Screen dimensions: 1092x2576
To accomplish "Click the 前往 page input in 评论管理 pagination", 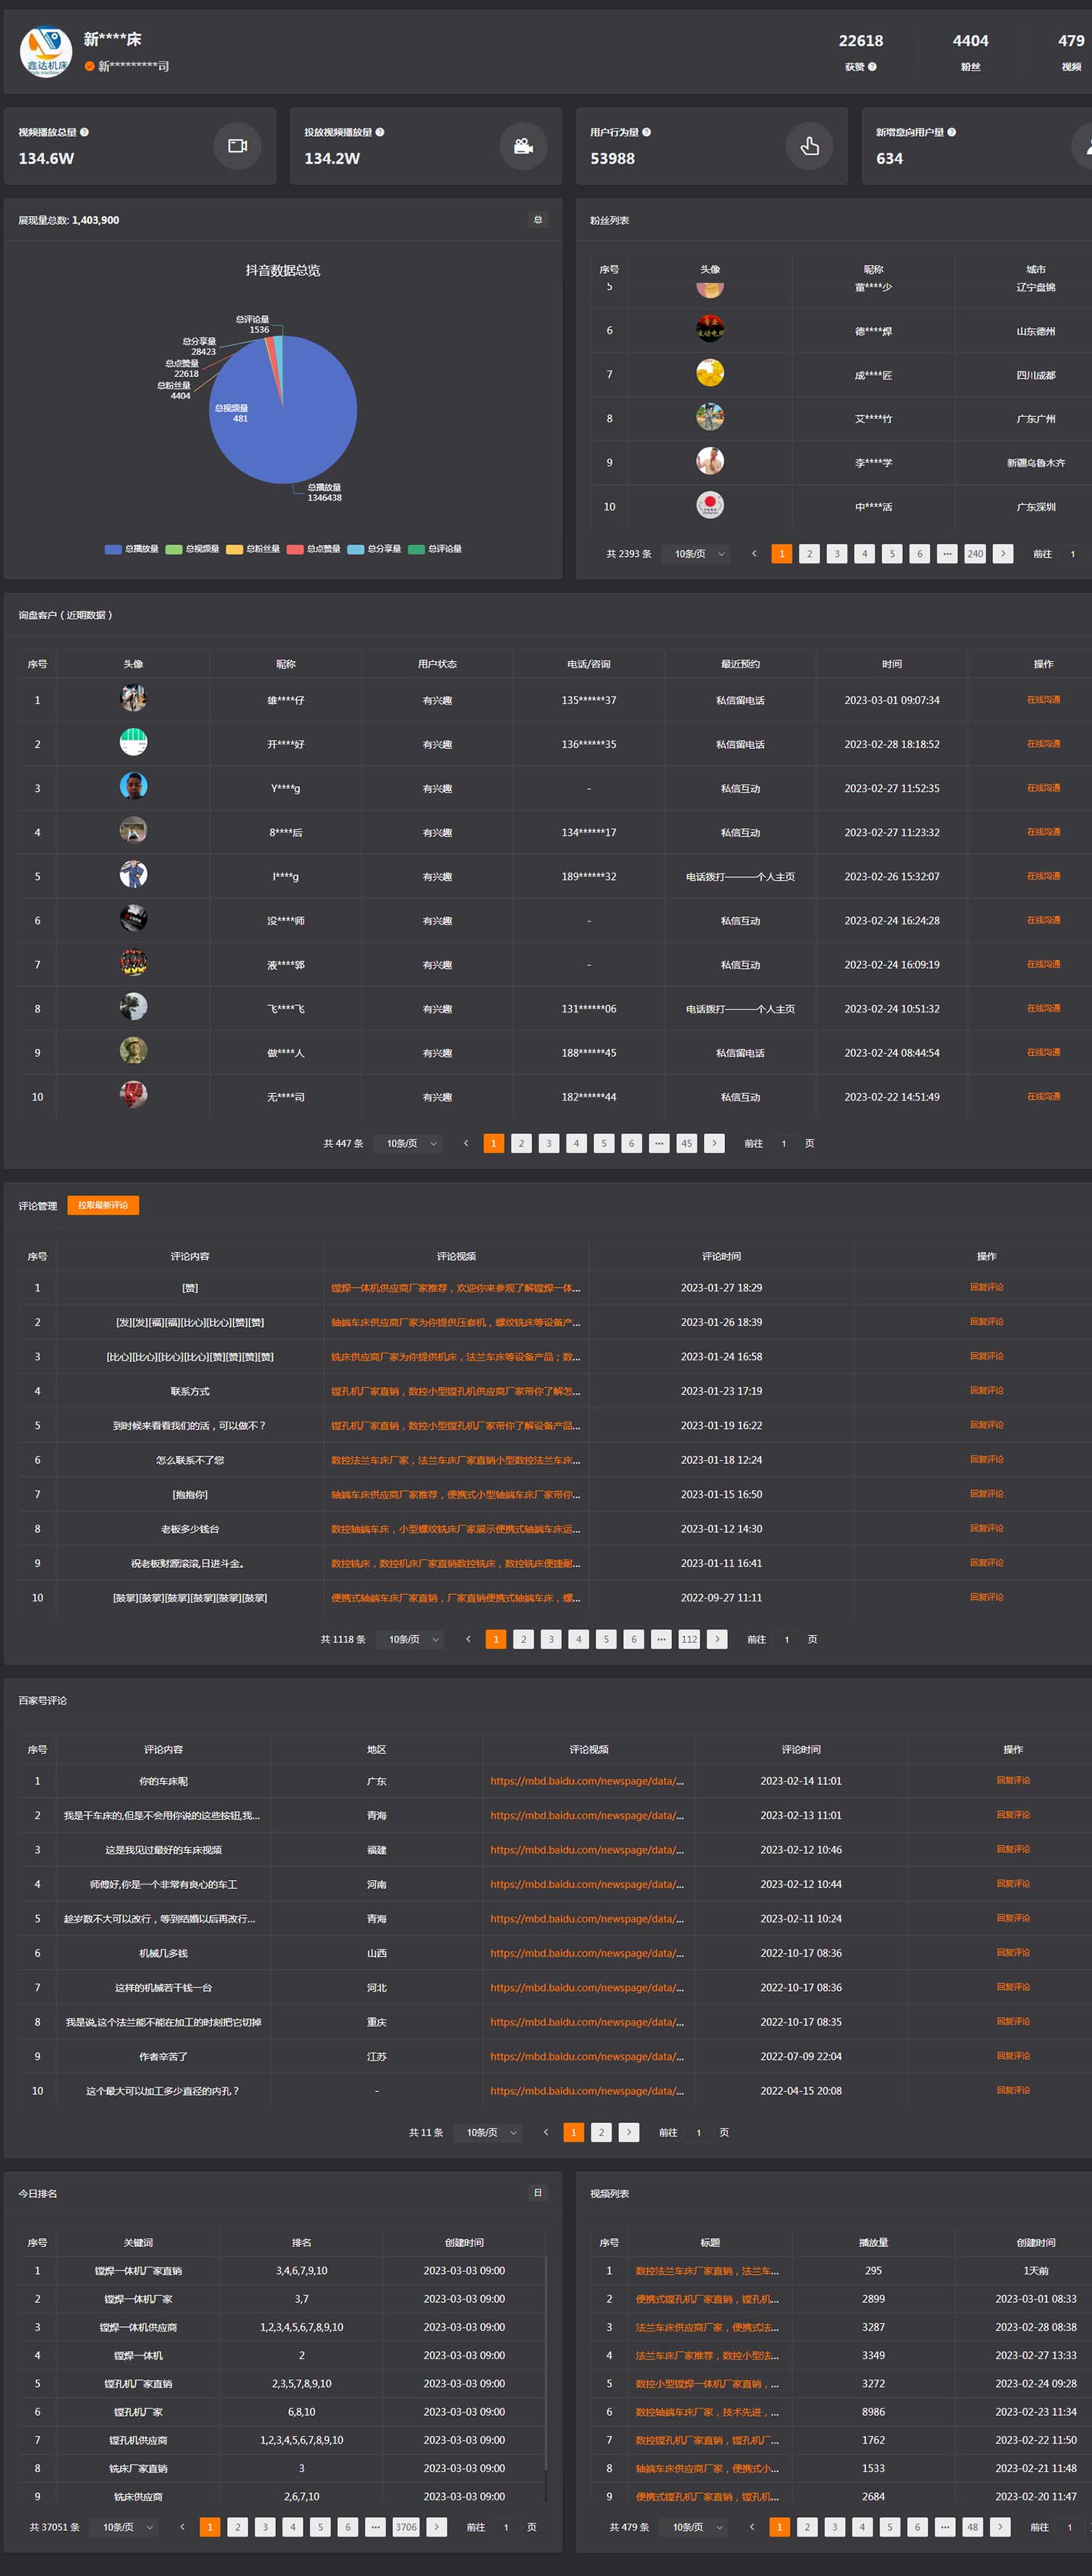I will pyautogui.click(x=787, y=1640).
